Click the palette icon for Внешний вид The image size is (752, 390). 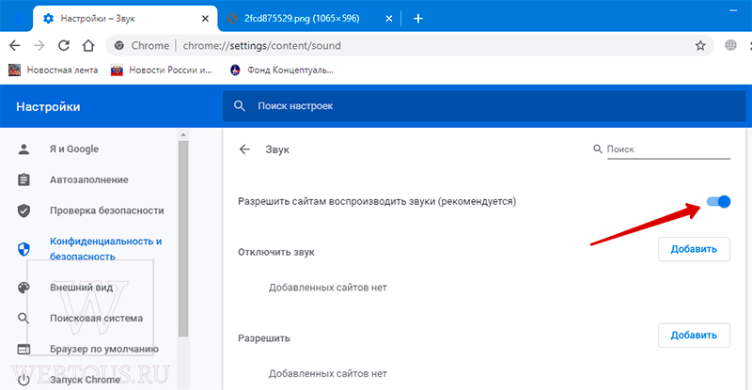[x=23, y=288]
